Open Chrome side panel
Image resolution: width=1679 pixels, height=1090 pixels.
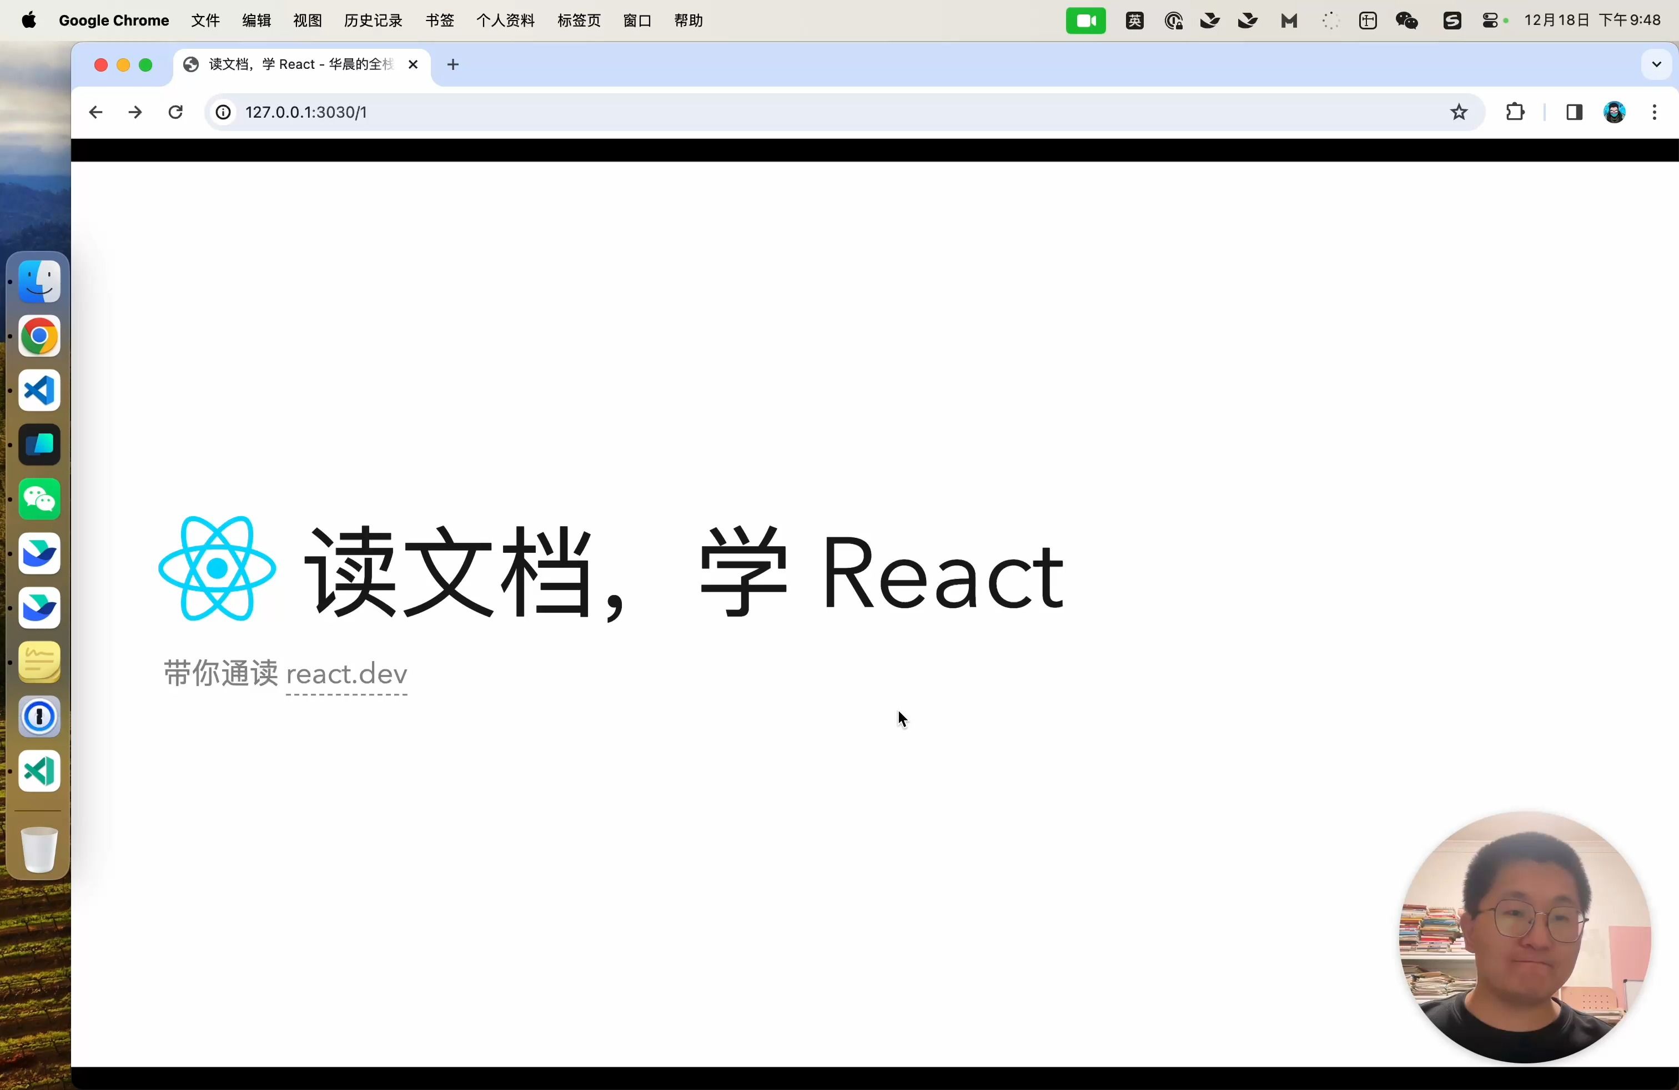[1574, 112]
